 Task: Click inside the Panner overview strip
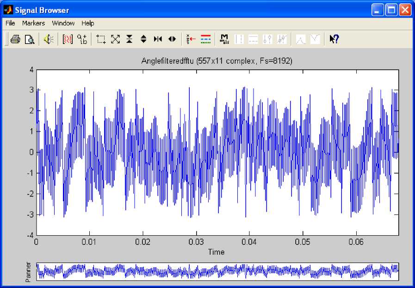pos(217,271)
